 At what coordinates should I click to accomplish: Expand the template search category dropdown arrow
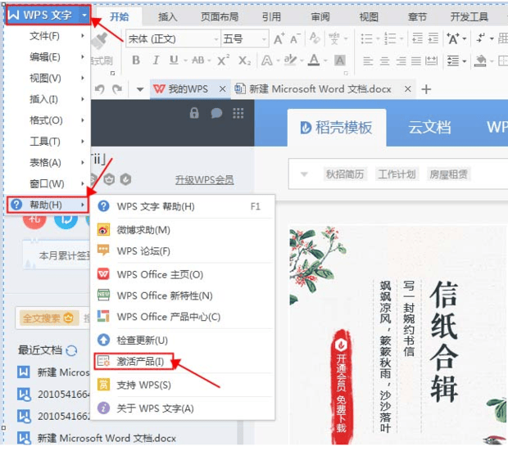(303, 174)
